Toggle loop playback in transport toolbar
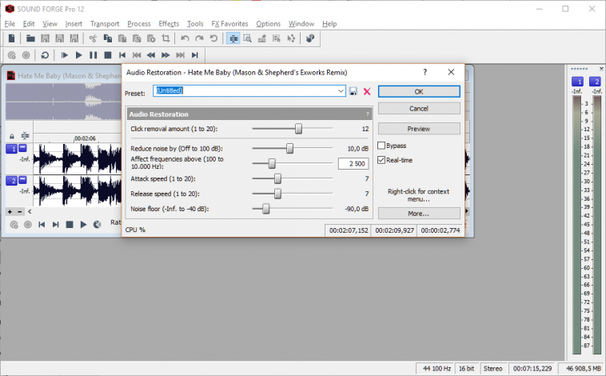 pyautogui.click(x=45, y=55)
